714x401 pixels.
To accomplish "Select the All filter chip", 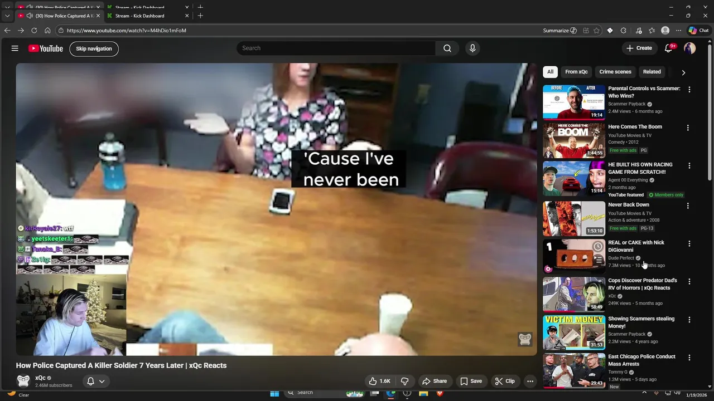I will click(550, 72).
